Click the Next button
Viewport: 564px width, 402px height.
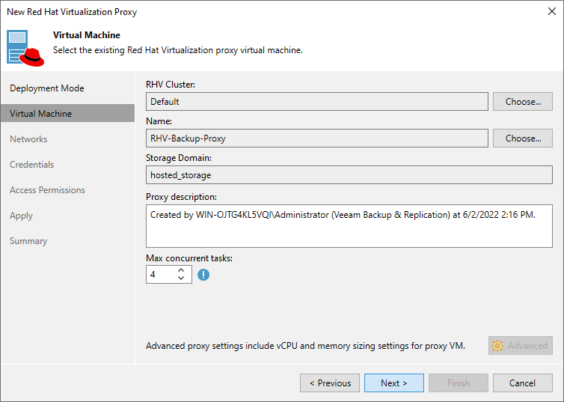pyautogui.click(x=393, y=383)
